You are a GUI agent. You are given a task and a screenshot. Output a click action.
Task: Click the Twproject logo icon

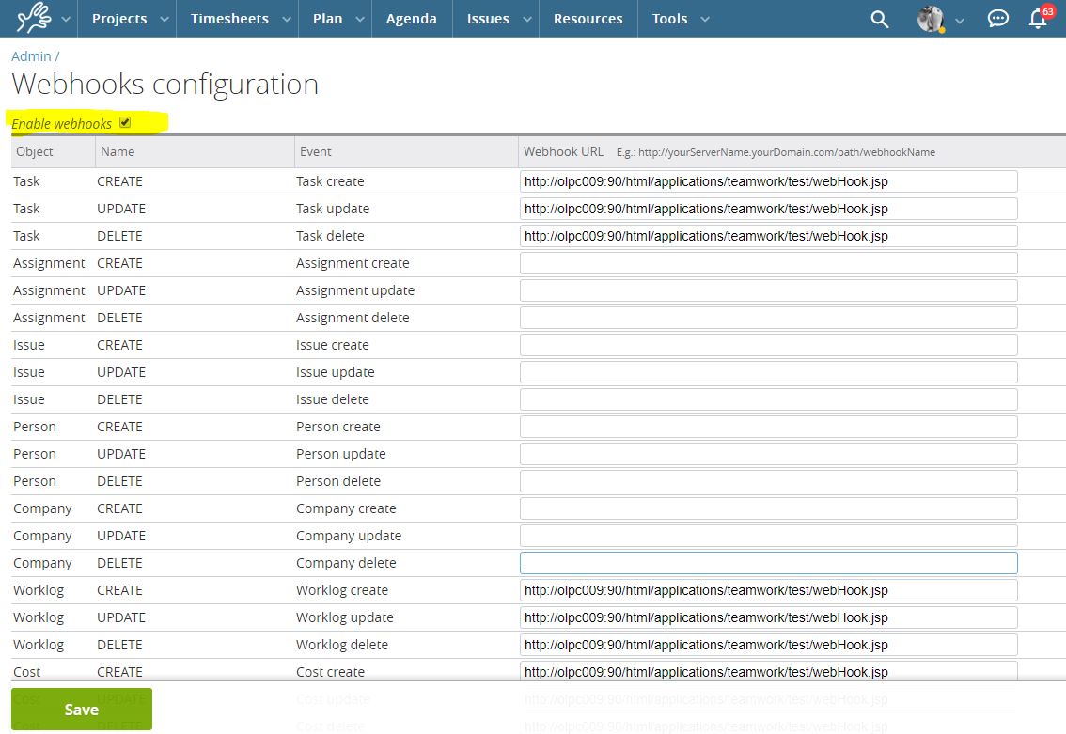34,18
